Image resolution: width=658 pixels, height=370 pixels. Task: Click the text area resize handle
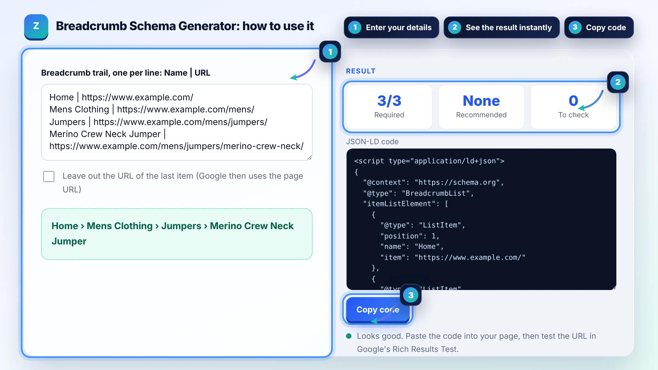click(x=310, y=158)
